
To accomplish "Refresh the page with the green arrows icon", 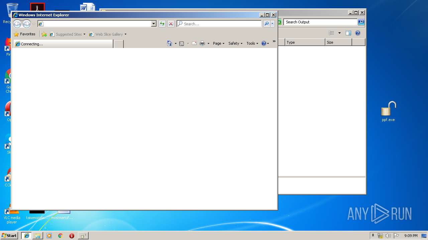I will (162, 24).
